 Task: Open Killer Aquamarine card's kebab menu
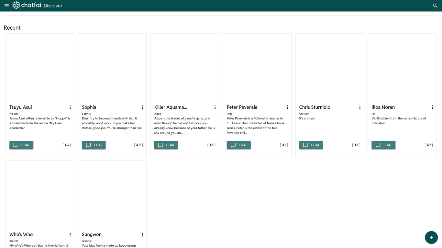(215, 107)
